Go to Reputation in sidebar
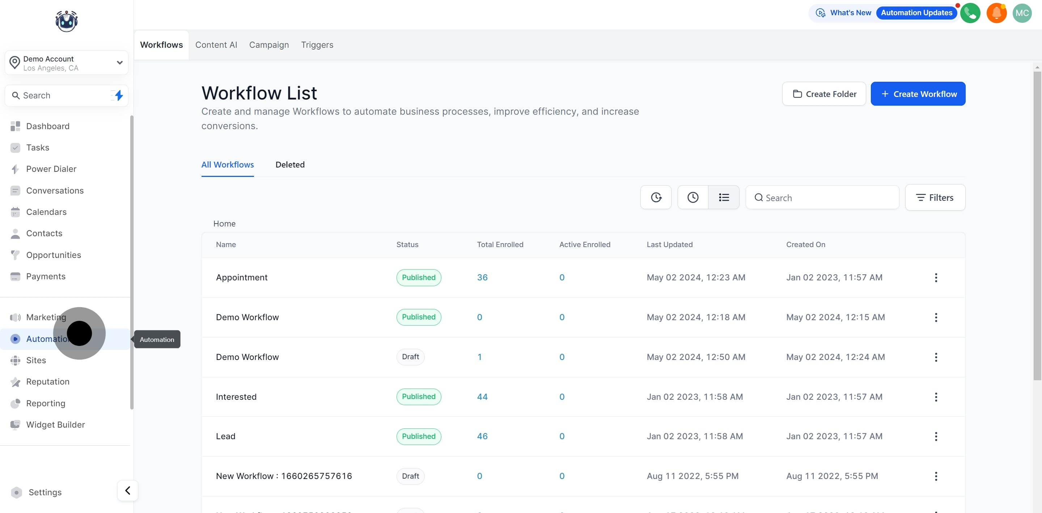This screenshot has width=1042, height=513. 47,382
